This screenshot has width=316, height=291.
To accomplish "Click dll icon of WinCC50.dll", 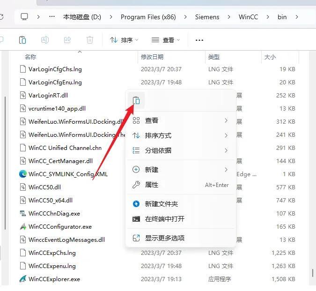I will click(x=23, y=187).
